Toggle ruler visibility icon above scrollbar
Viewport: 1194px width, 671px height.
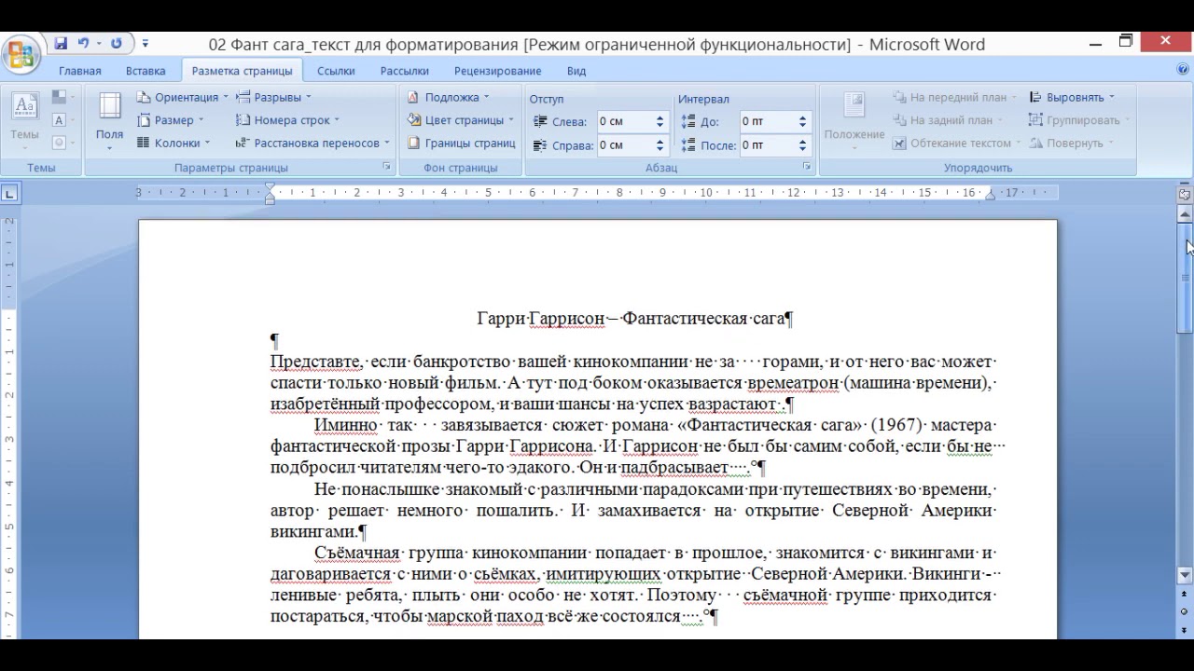click(x=1185, y=194)
